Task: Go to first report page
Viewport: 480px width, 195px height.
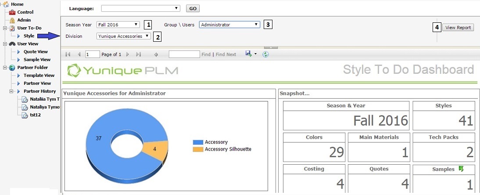Action: tap(68, 54)
